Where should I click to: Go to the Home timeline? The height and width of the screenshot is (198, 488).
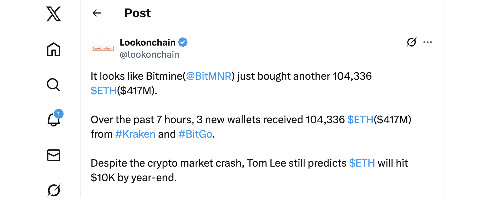tap(54, 49)
